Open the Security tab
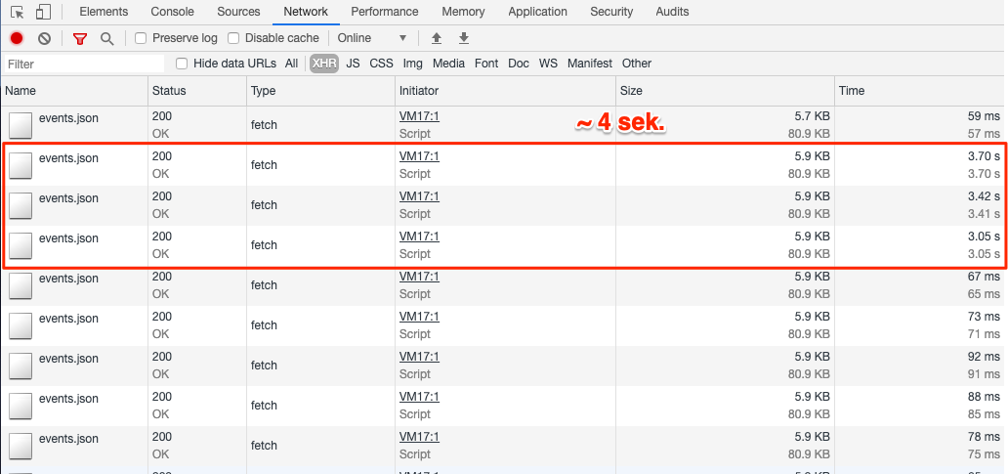The image size is (1008, 474). 611,12
